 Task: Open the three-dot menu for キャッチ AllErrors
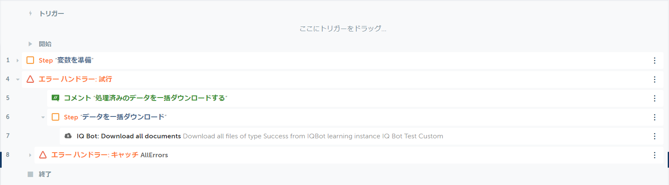(655, 155)
